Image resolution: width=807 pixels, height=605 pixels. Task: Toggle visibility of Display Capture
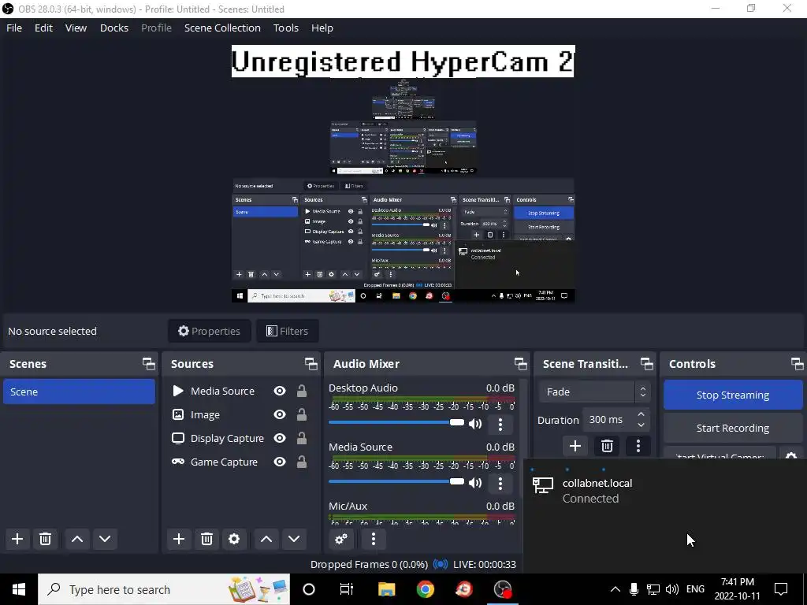[x=280, y=438]
